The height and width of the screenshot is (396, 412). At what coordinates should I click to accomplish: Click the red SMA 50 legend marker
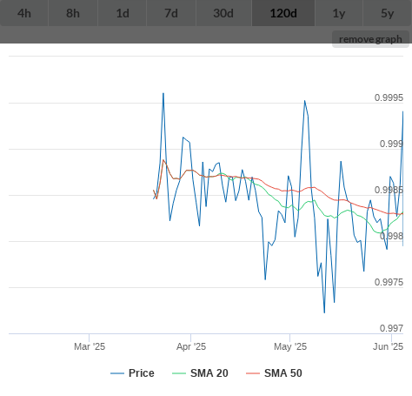pyautogui.click(x=253, y=373)
